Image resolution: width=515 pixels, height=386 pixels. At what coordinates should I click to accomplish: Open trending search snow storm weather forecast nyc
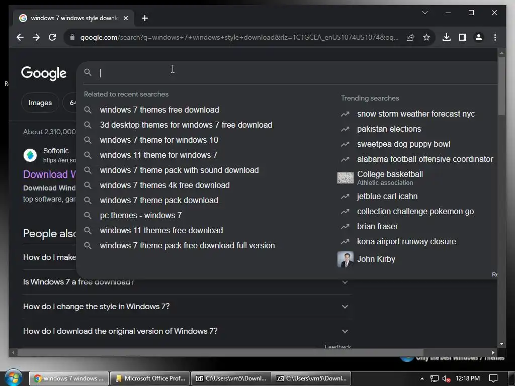click(x=416, y=114)
